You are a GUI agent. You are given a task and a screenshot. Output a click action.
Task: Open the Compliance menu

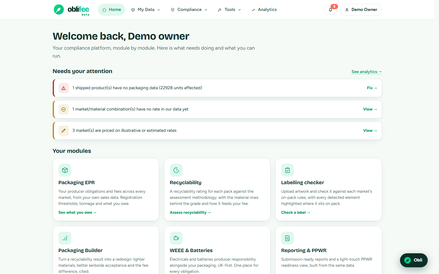189,10
